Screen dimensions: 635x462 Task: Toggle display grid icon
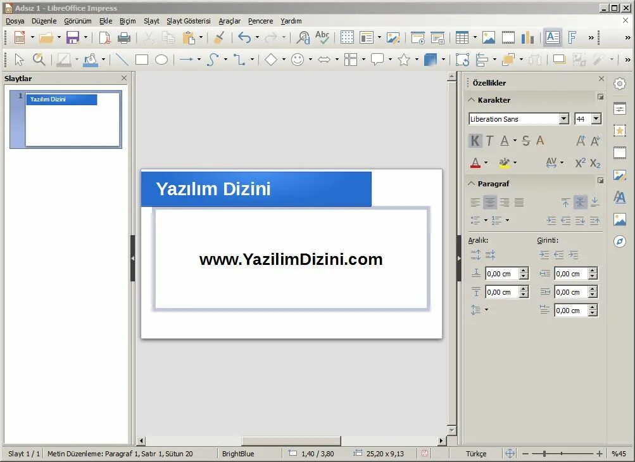point(347,37)
